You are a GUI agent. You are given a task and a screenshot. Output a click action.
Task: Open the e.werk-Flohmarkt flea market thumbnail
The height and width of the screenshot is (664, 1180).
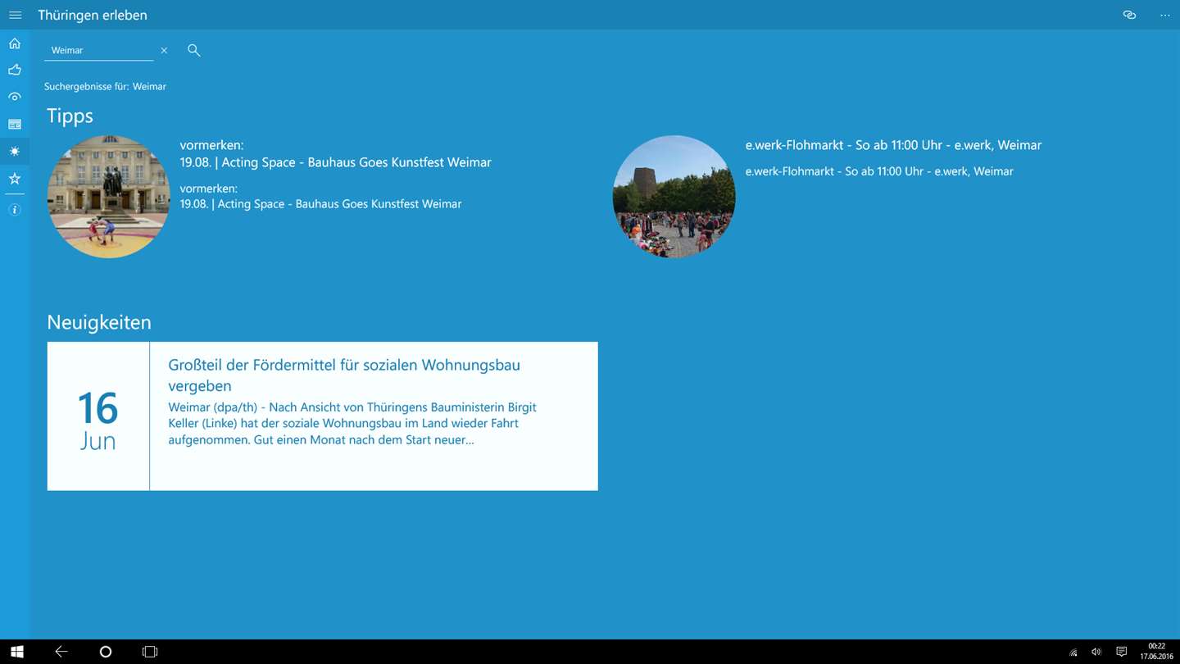(674, 197)
